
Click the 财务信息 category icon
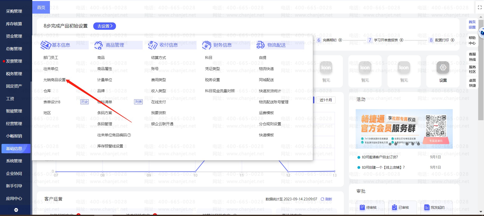206,45
